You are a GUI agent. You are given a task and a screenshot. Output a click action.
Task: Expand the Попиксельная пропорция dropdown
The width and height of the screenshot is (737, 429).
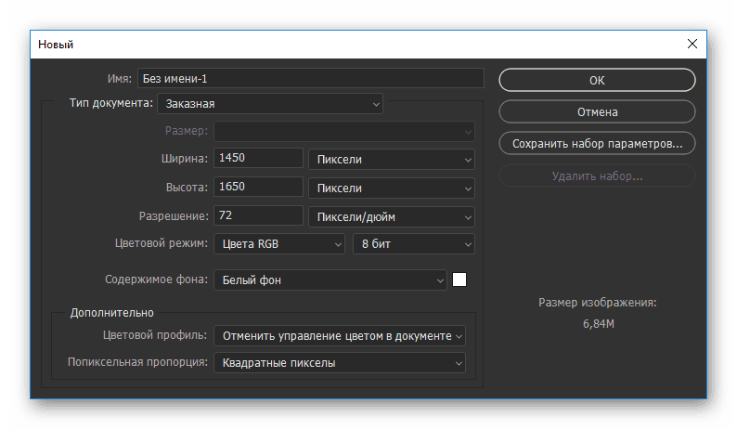pos(340,363)
